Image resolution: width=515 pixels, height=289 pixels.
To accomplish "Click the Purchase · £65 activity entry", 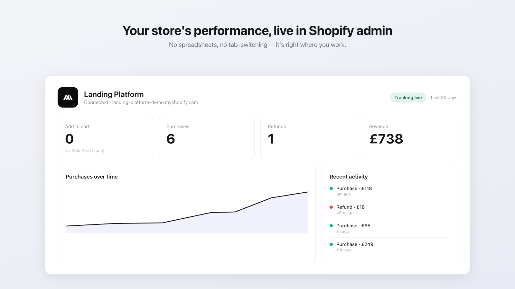I will click(x=389, y=228).
